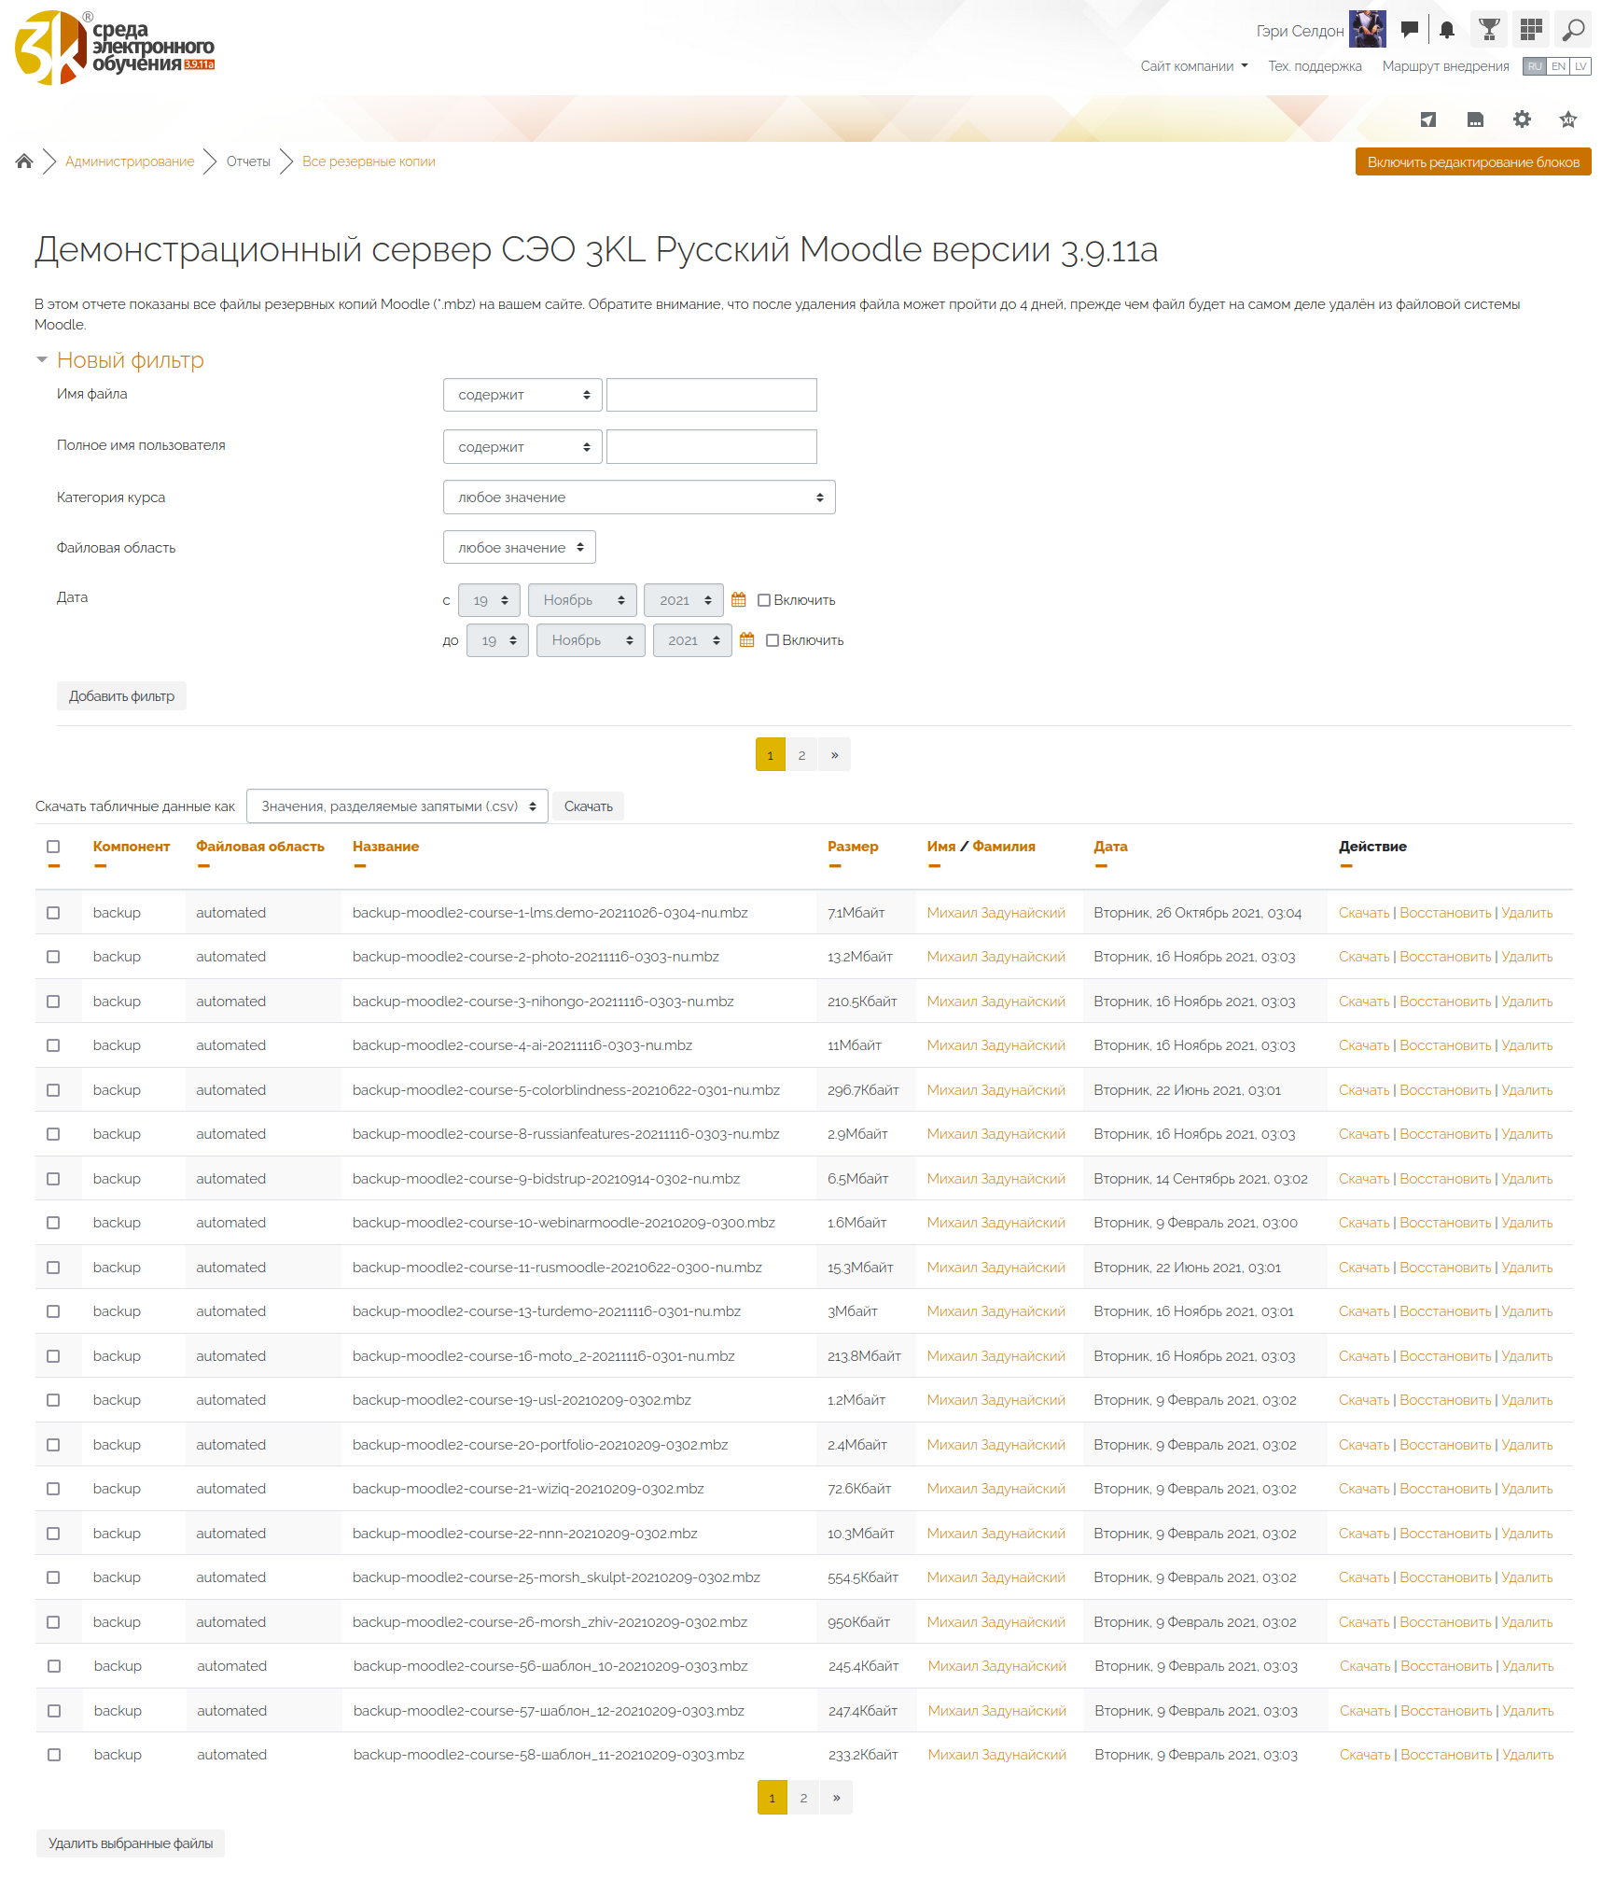Switch the site language to EN

[1558, 66]
